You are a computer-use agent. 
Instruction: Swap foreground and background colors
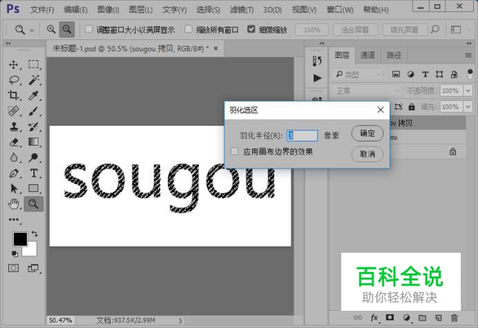[35, 234]
